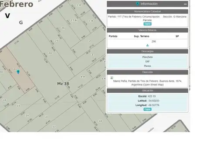Screen dimensions: 209x156
Task: Click the G section label on the map
Action: [21, 23]
